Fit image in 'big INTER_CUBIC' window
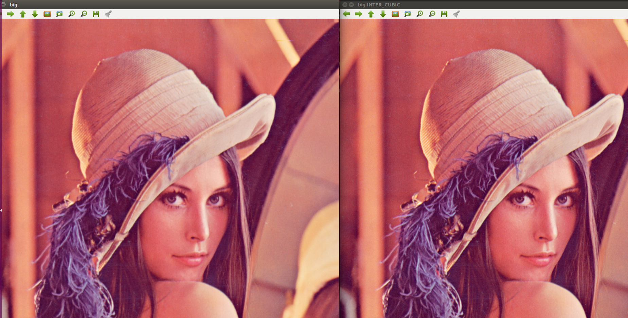Screen dimensions: 628x318 pyautogui.click(x=408, y=14)
